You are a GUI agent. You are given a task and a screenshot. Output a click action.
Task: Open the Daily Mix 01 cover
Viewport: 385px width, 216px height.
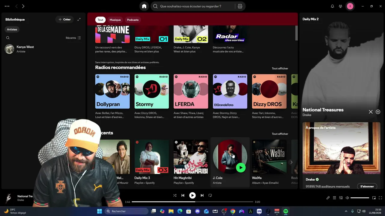coord(152,34)
